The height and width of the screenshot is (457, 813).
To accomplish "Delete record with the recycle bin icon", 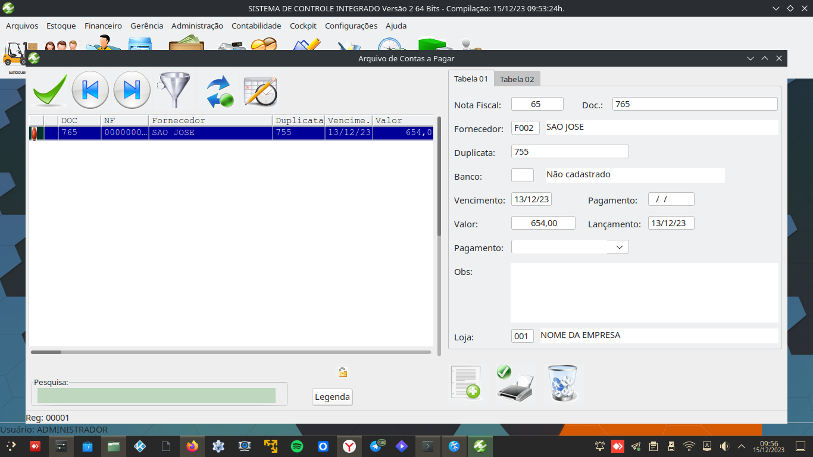I will click(562, 383).
